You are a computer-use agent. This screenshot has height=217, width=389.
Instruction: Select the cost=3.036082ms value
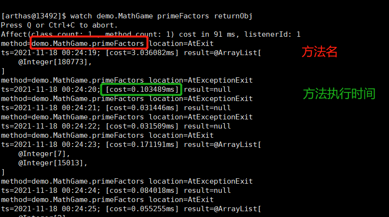point(142,53)
